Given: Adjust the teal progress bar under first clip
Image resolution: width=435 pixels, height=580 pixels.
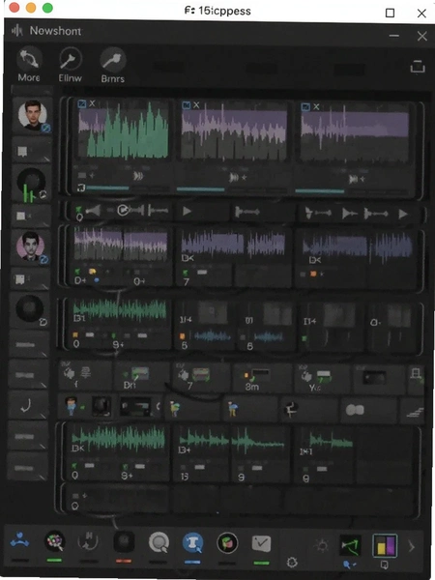Looking at the screenshot, I should [x=107, y=188].
